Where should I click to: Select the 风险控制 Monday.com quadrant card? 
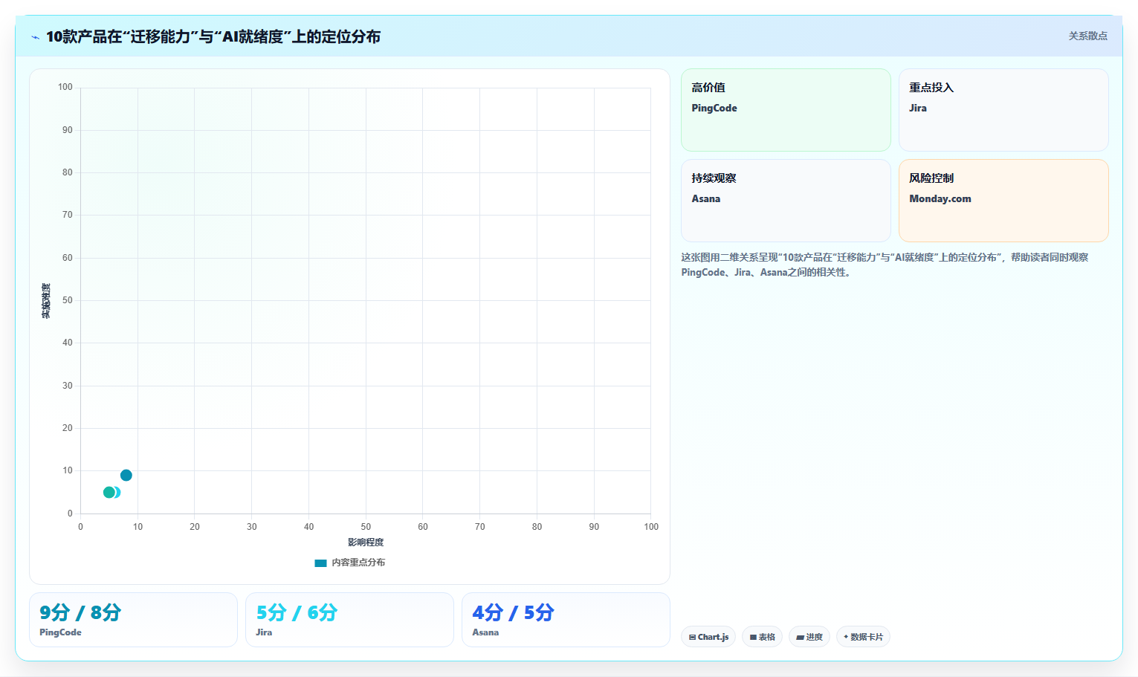(1003, 201)
